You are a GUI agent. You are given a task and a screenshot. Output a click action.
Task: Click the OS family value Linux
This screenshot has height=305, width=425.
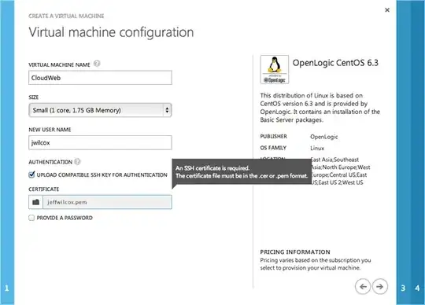tap(317, 148)
